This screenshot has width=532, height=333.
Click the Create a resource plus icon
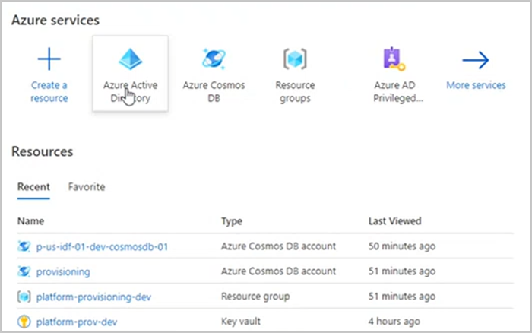click(49, 60)
